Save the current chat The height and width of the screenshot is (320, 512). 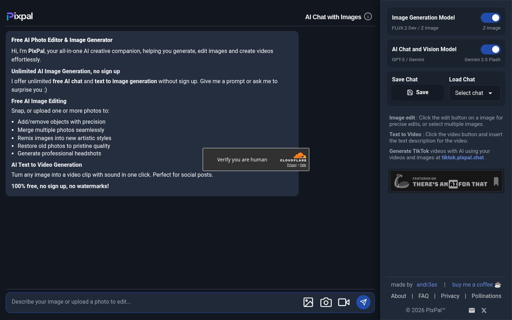tap(417, 92)
